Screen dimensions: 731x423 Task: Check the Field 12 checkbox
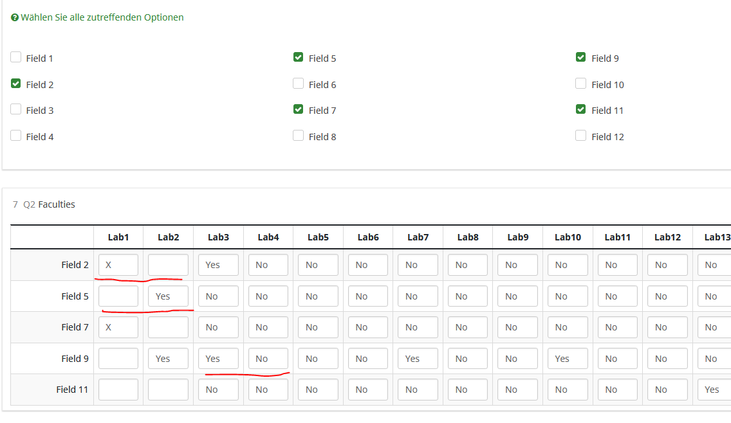pyautogui.click(x=580, y=136)
